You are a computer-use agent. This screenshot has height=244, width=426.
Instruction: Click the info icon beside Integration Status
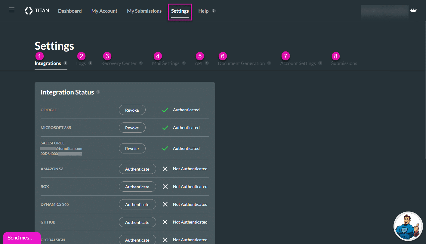click(x=98, y=92)
